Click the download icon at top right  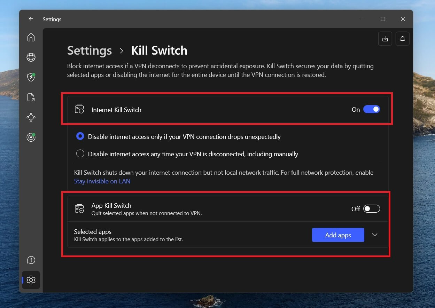click(385, 39)
